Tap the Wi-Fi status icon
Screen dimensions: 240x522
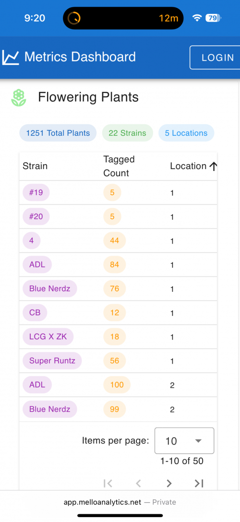click(x=197, y=18)
